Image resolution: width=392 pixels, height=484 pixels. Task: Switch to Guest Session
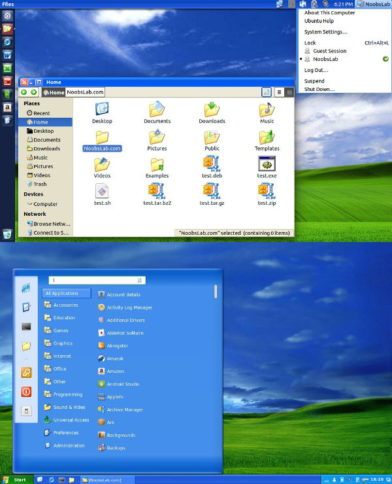pos(330,51)
